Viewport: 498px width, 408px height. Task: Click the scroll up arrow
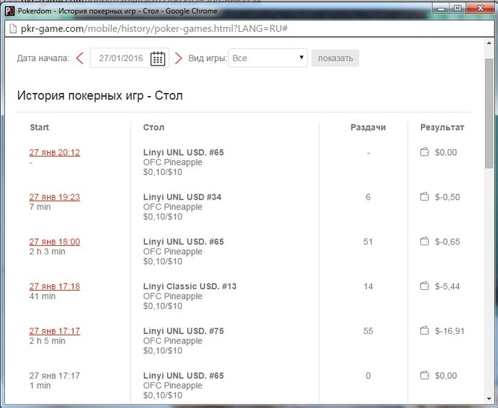489,43
